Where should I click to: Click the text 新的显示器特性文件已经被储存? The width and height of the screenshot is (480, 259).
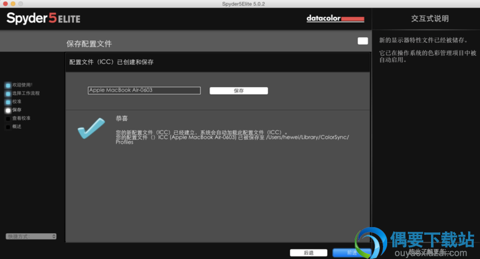423,40
